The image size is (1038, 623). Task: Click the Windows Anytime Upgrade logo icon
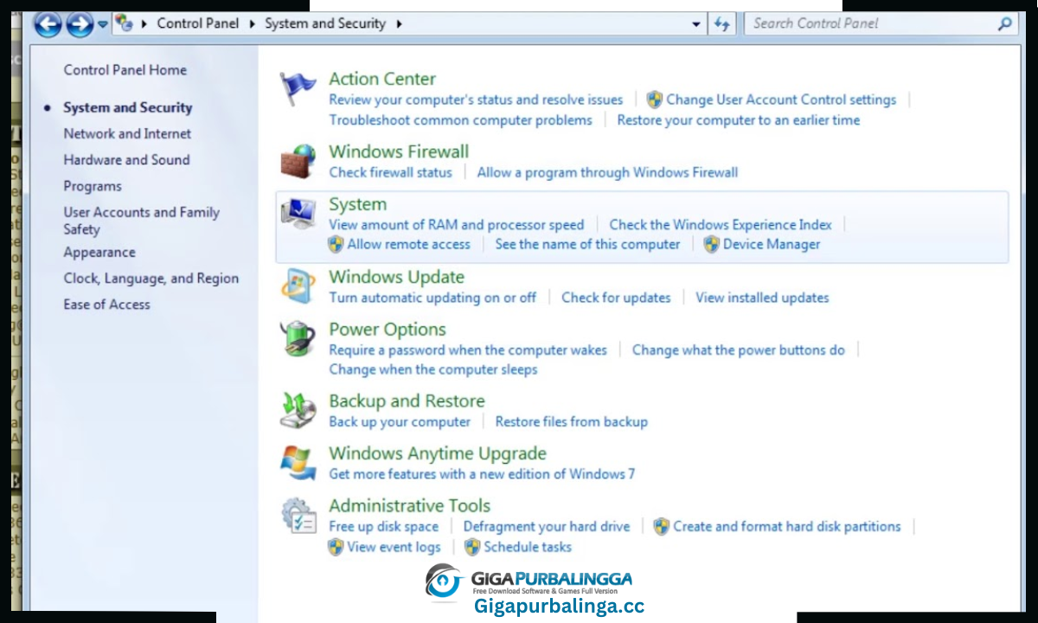point(298,463)
